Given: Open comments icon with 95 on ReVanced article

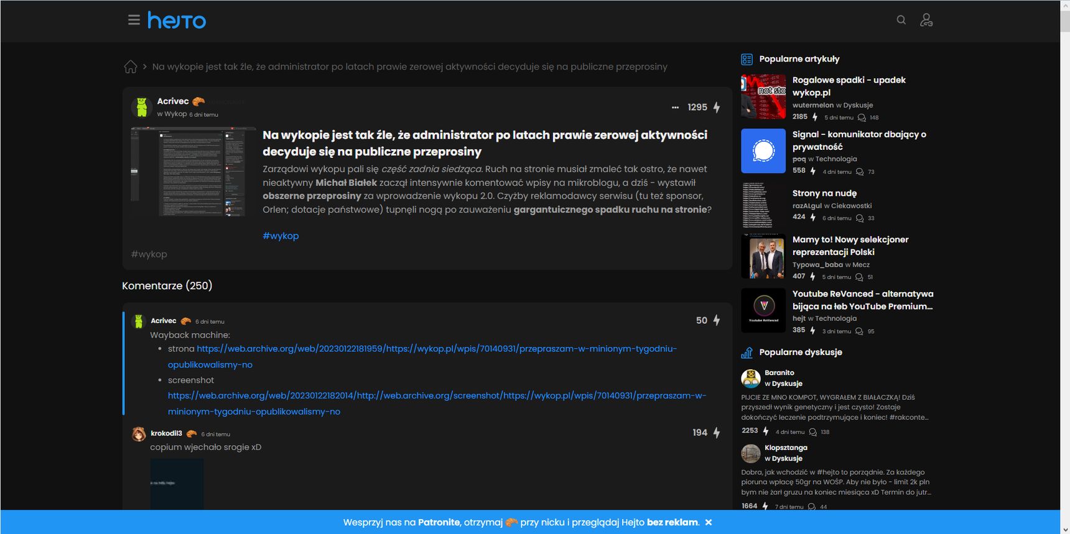Looking at the screenshot, I should 859,331.
